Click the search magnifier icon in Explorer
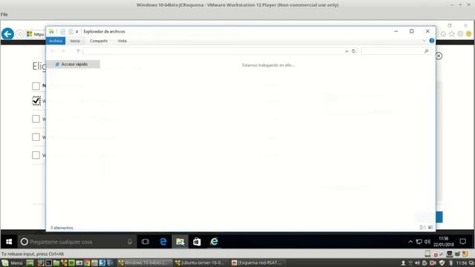 click(426, 51)
